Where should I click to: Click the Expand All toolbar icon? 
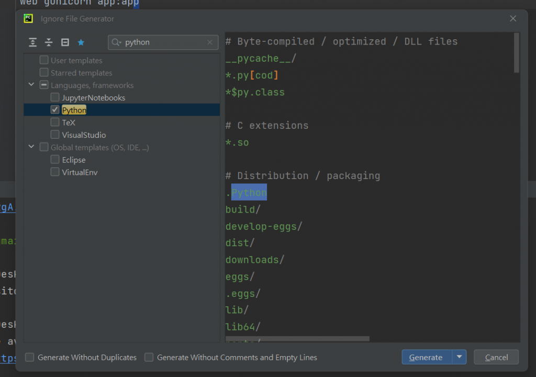coord(32,42)
